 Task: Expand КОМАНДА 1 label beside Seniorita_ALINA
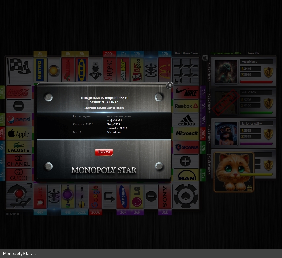209,134
